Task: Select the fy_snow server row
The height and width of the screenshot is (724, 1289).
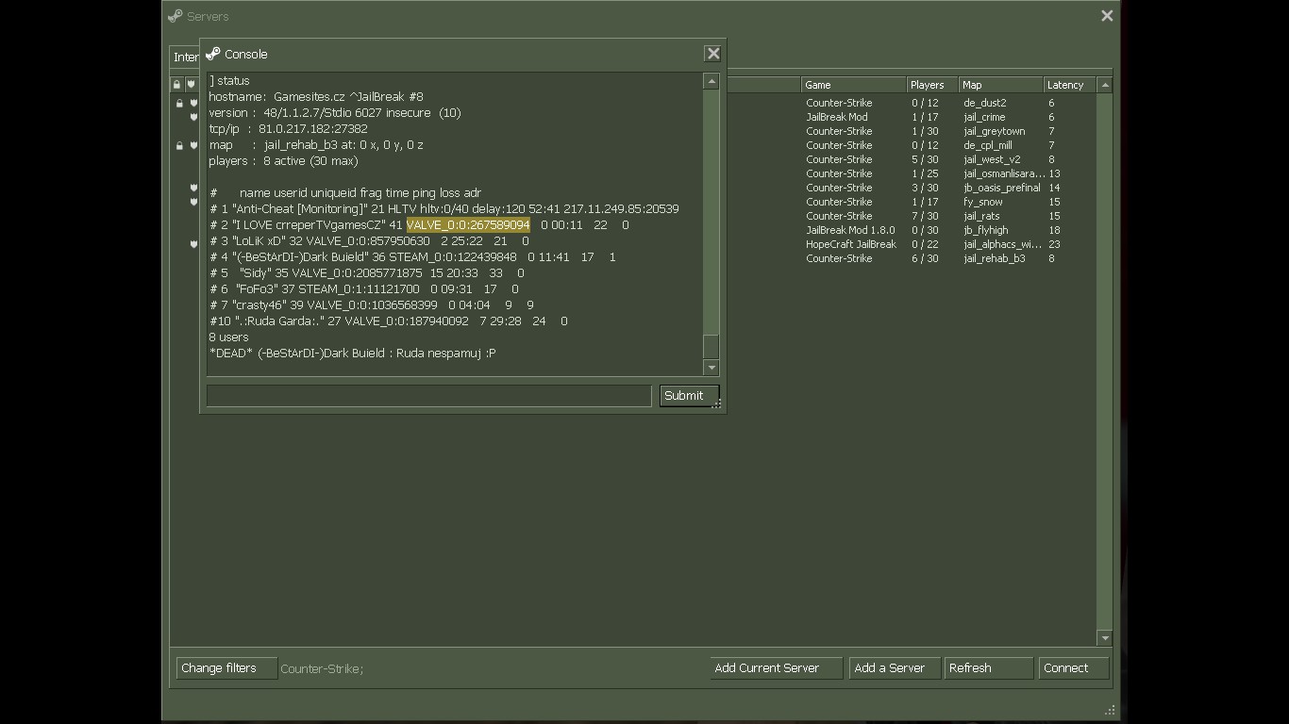Action: 633,202
